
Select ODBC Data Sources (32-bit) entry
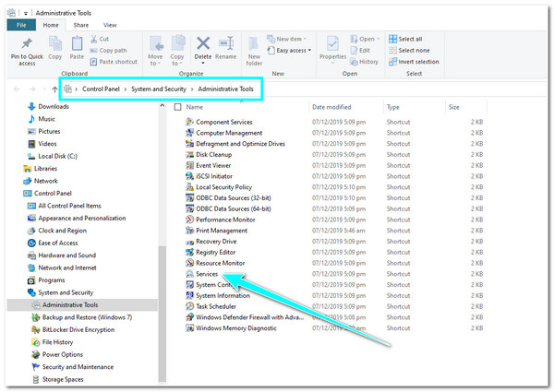(x=234, y=198)
